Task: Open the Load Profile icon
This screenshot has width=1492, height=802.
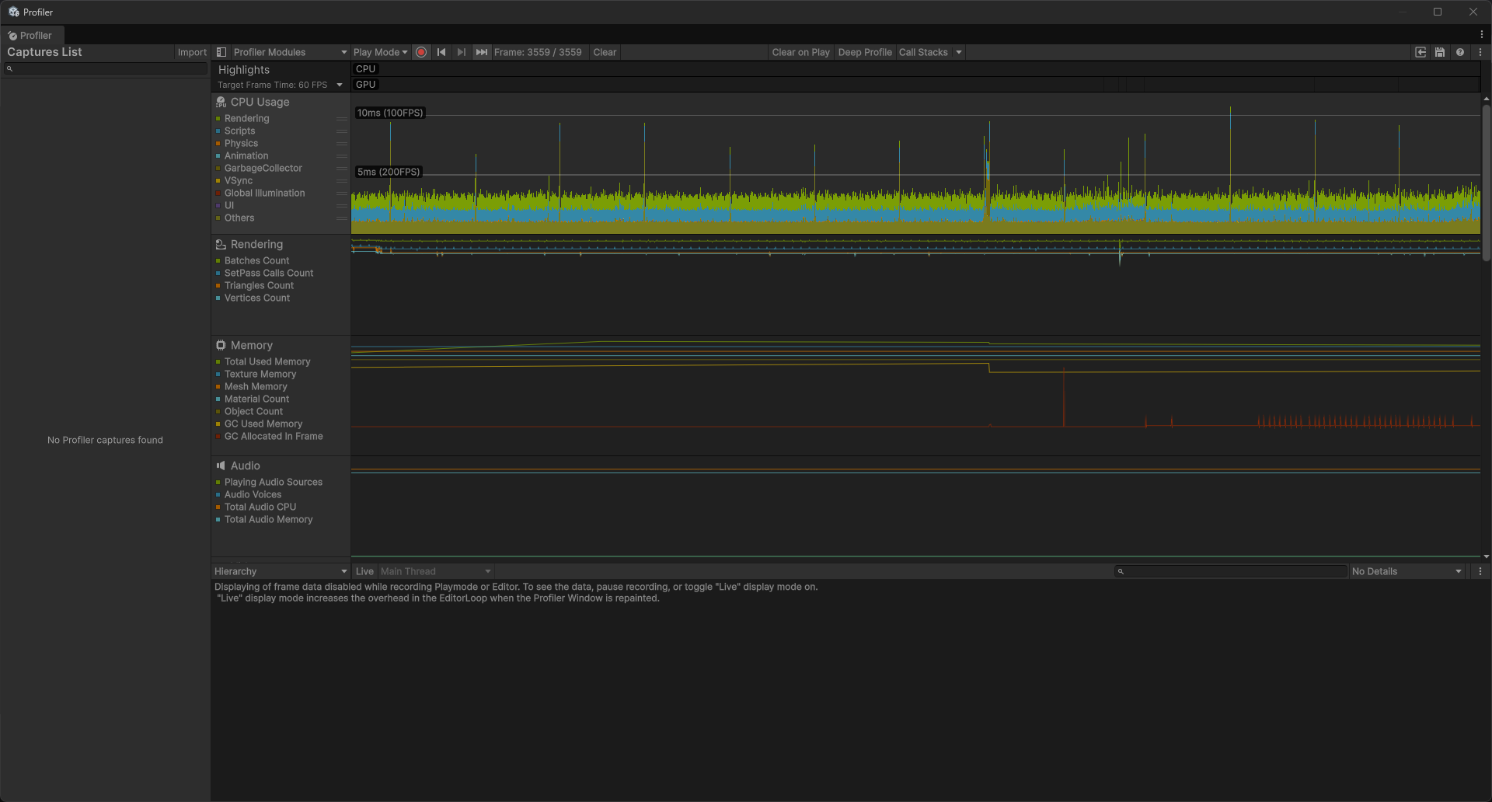Action: 1421,52
